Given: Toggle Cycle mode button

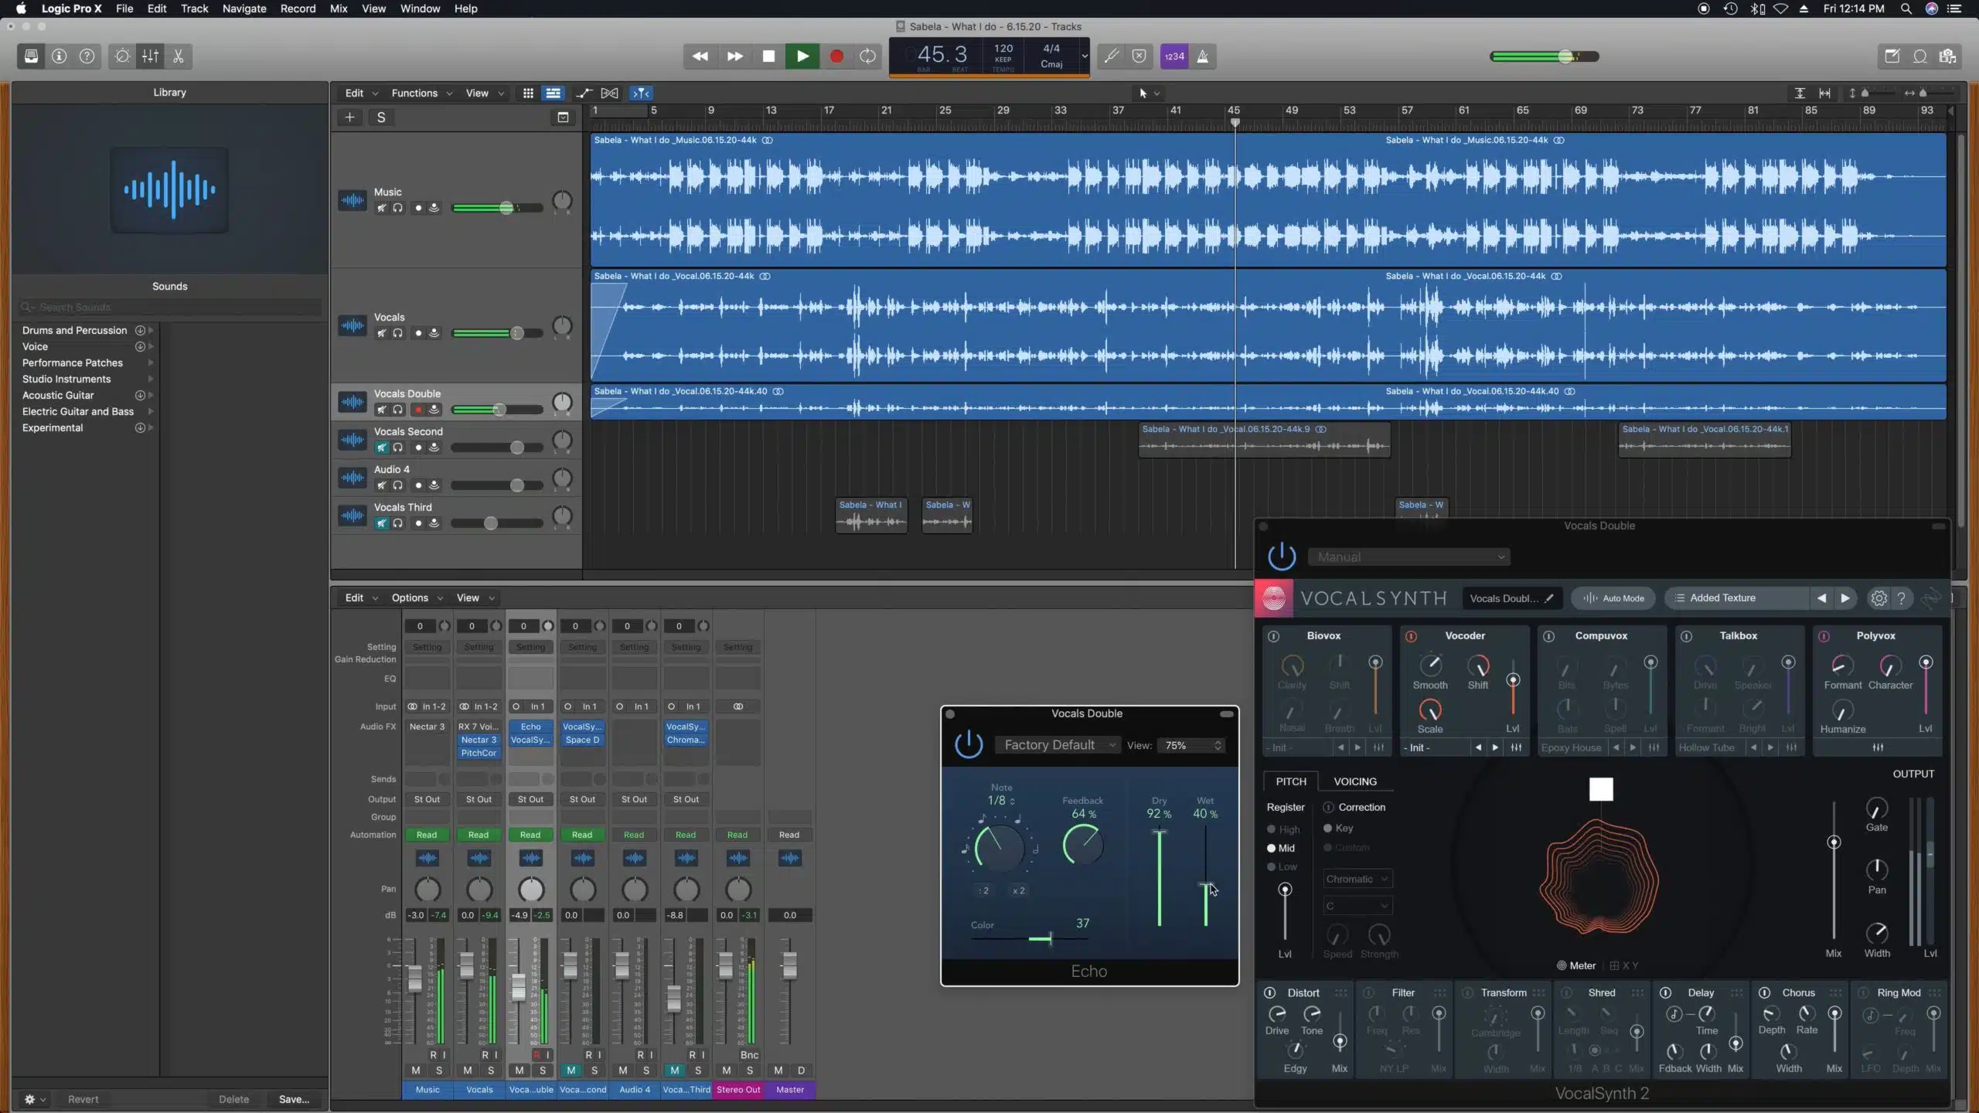Looking at the screenshot, I should [x=868, y=56].
